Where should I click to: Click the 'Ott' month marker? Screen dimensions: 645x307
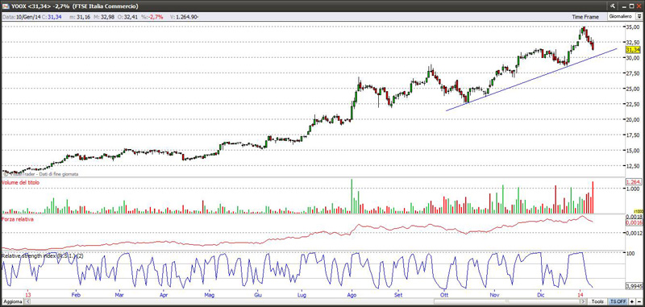coord(443,295)
